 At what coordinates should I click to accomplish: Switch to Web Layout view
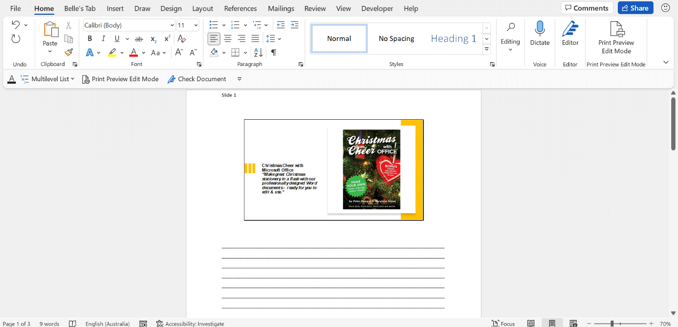coord(573,324)
